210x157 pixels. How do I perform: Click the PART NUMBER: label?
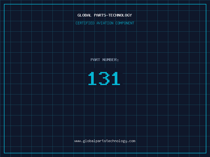coord(105,60)
